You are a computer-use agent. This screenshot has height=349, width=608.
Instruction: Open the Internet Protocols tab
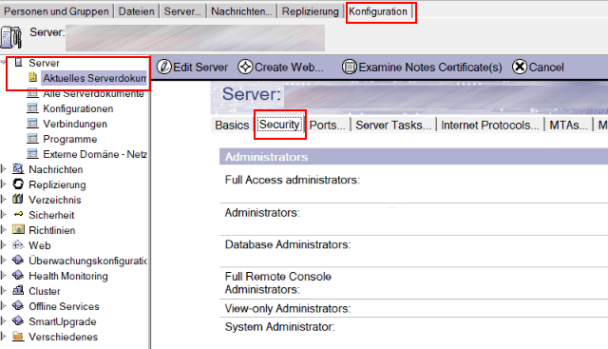(x=490, y=125)
